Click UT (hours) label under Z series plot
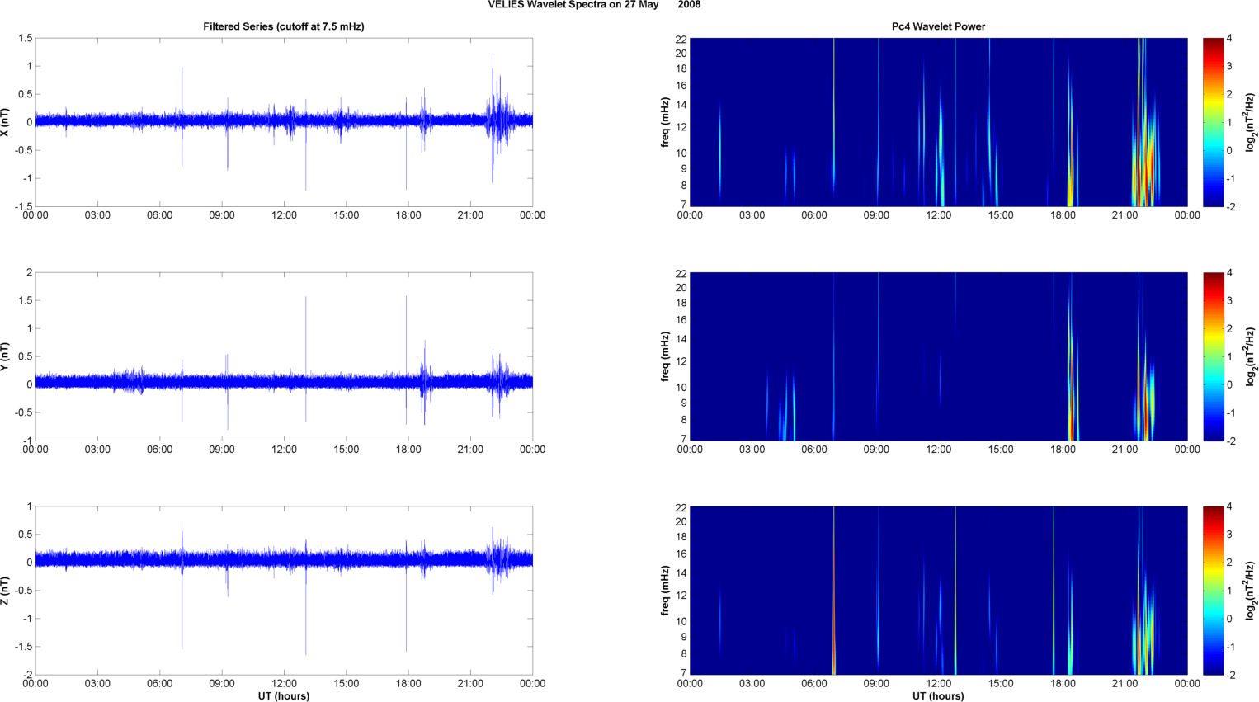 283,695
